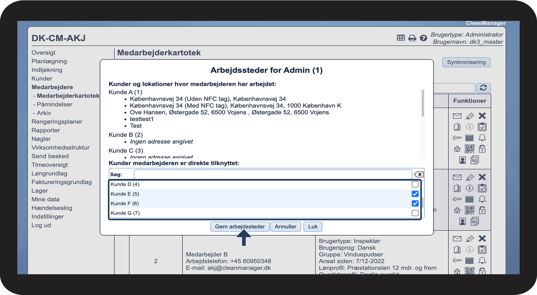Click the portrait photo icon in the first Funktioner row

(x=463, y=160)
